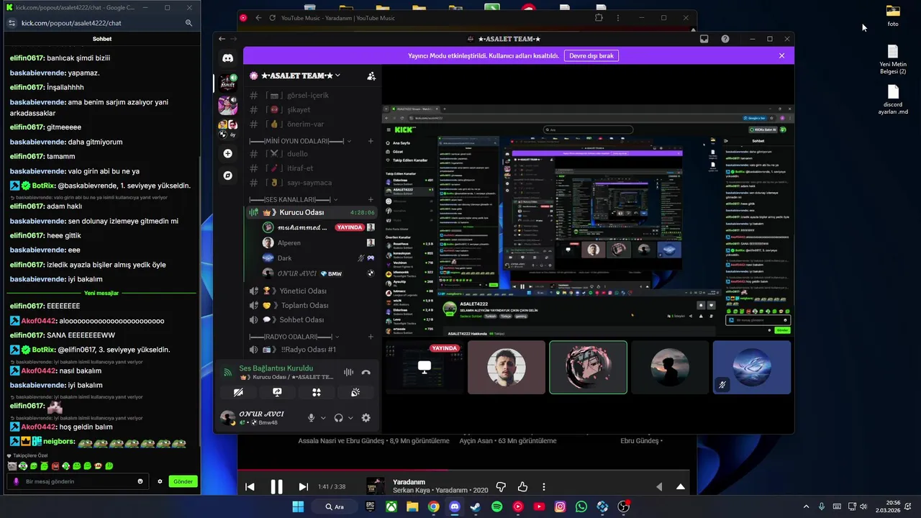Expand the ASALET TEAM server dropdown

pos(337,76)
